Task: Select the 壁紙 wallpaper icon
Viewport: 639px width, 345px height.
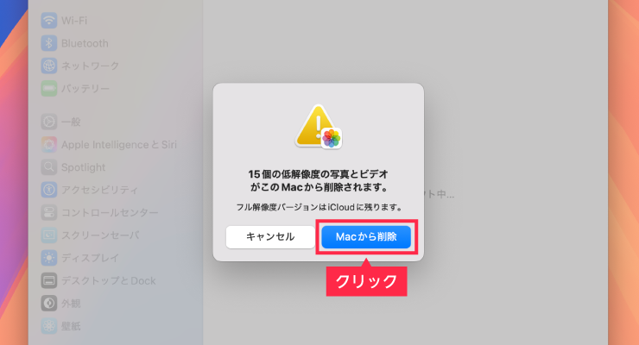Action: click(49, 326)
